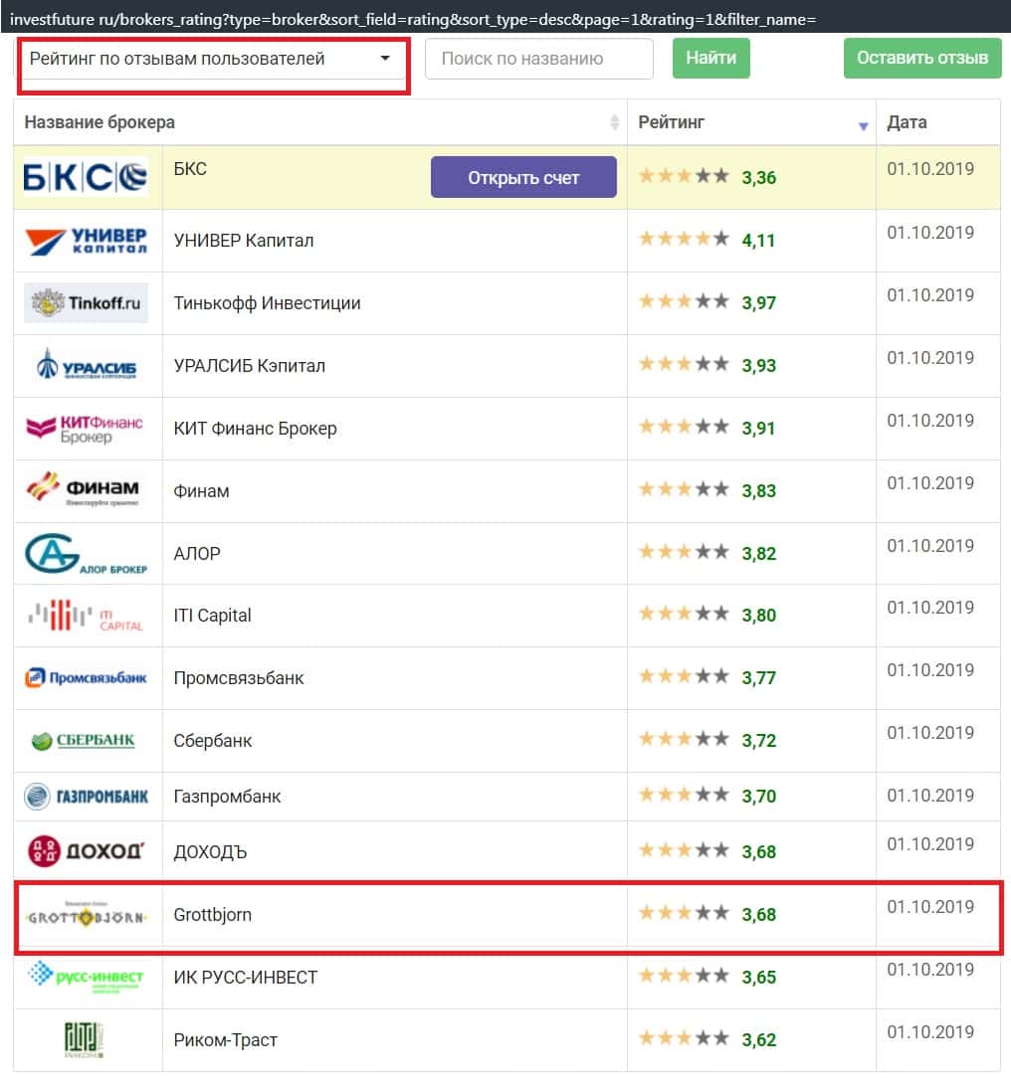
Task: Open the ДОХОДЪ name link
Action: (x=210, y=852)
